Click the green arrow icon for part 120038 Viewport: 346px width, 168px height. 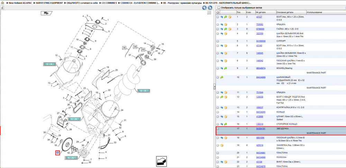[222, 97]
